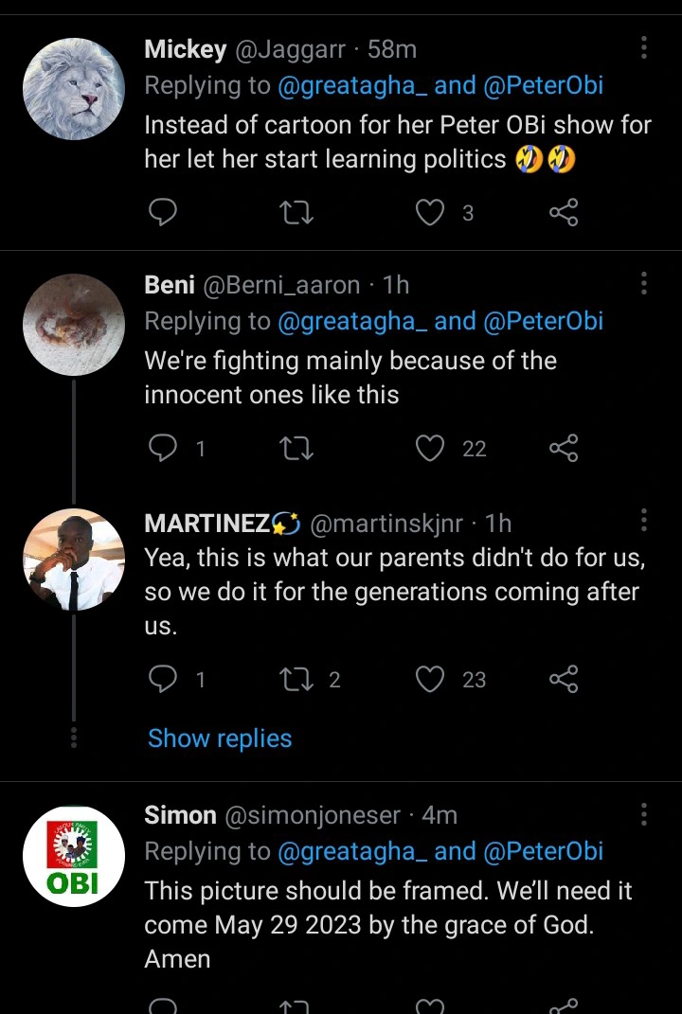Open @greatagha_ mention in Simon's reply

coord(350,851)
